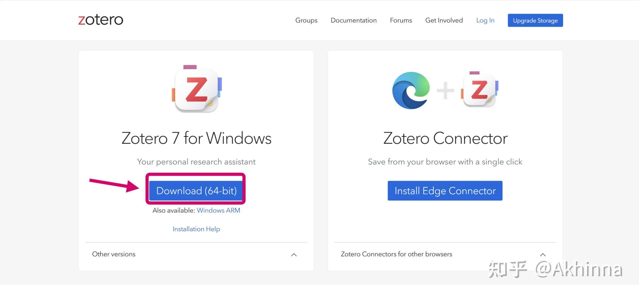
Task: Visit the Forums
Action: click(x=401, y=20)
